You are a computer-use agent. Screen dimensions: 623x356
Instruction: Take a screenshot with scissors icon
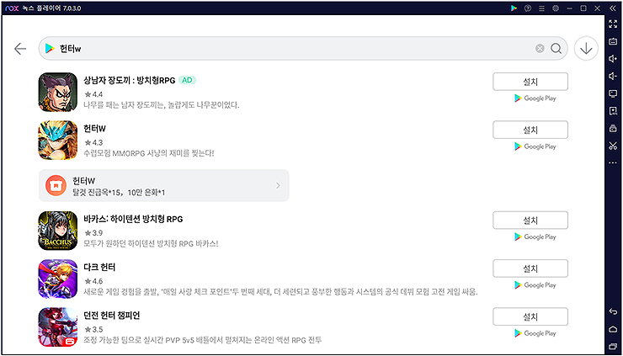point(613,146)
